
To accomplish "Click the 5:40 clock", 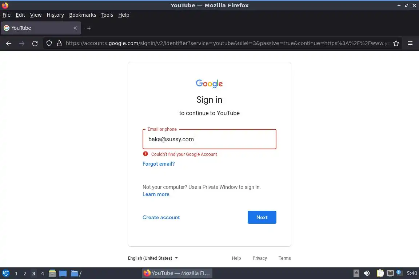I will (x=412, y=273).
